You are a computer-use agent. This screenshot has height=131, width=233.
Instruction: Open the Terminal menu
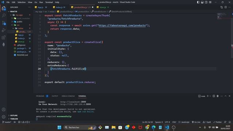tap(49, 2)
